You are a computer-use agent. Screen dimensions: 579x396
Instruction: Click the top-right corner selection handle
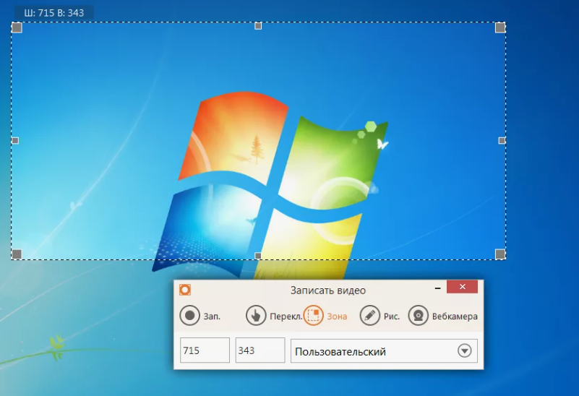tap(500, 27)
